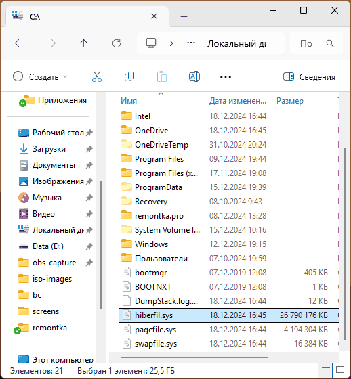Go back with the left arrow
This screenshot has height=379, width=351.
coord(19,43)
